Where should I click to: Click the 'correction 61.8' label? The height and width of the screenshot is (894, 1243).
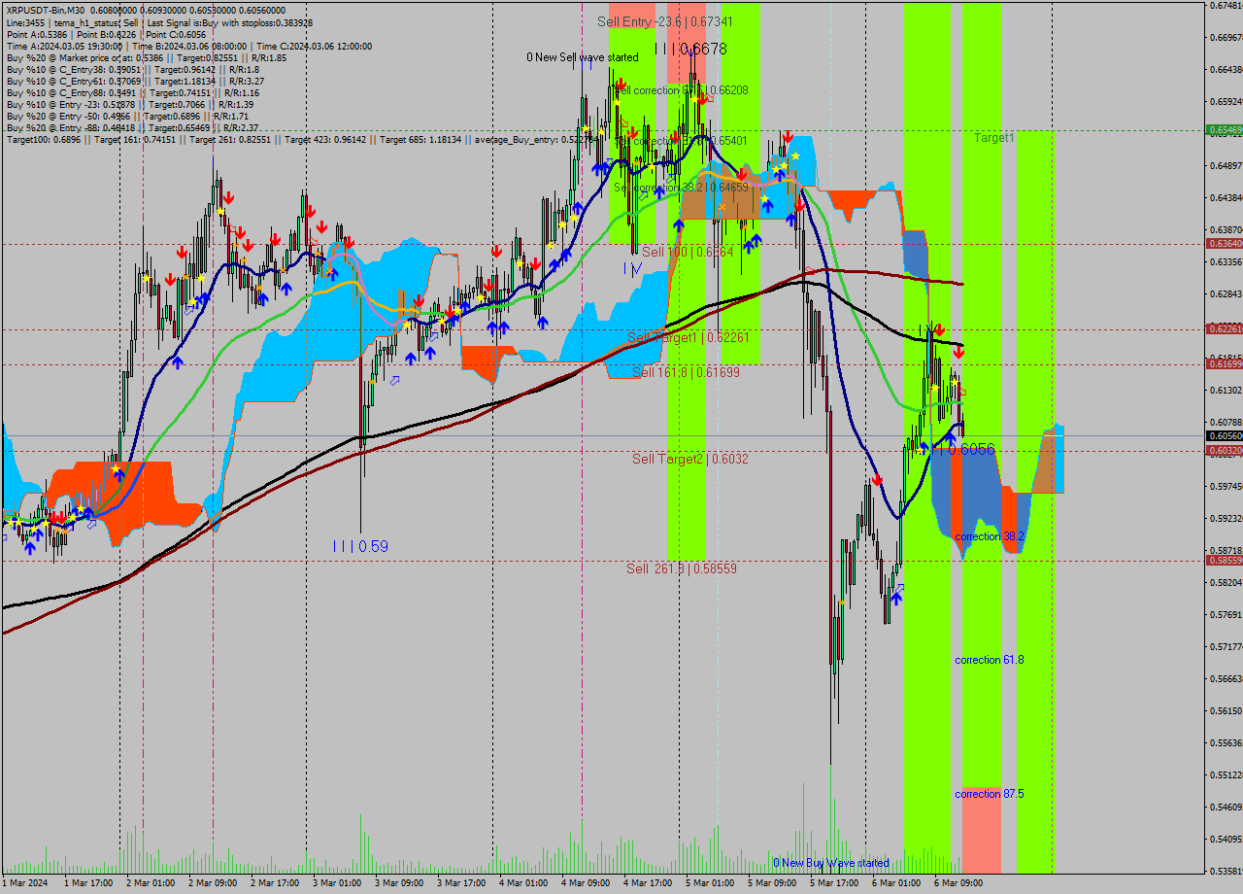point(990,660)
